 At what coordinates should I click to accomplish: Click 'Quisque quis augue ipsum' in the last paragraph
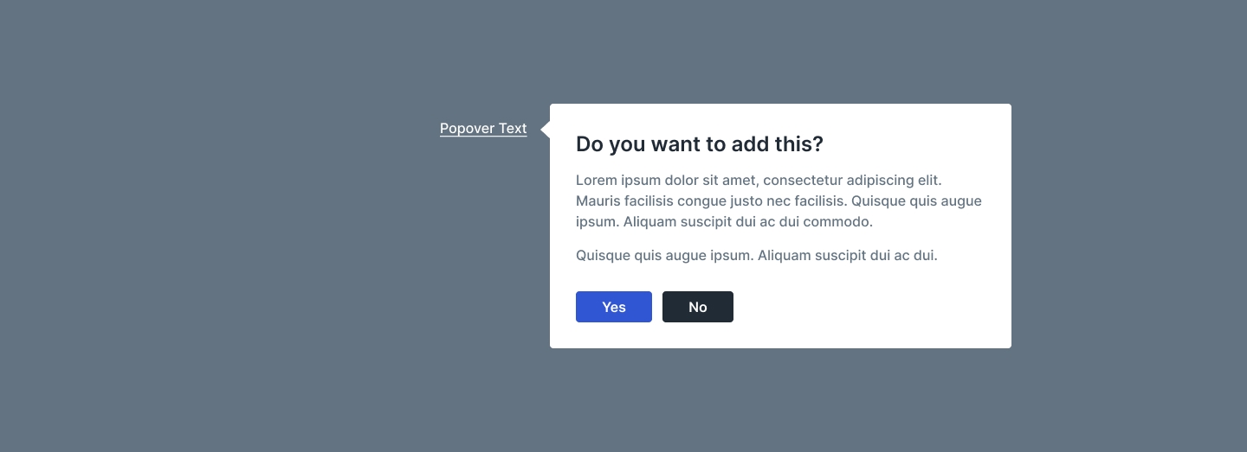(x=663, y=256)
